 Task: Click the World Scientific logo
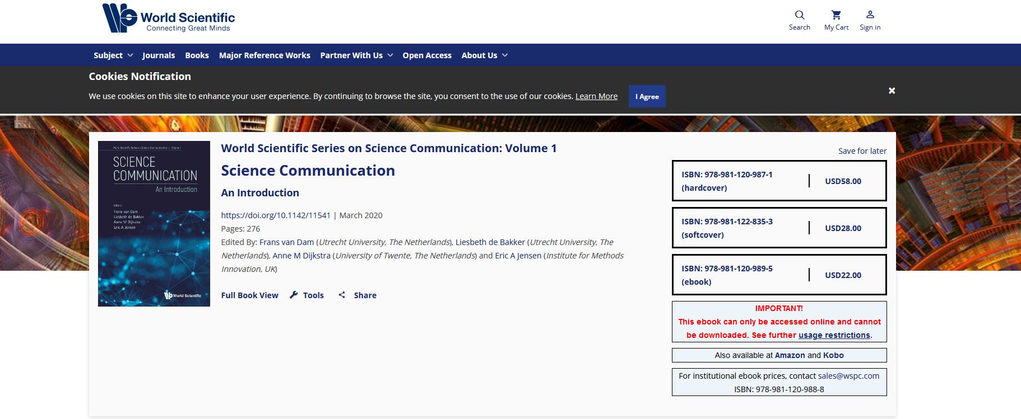pos(168,18)
